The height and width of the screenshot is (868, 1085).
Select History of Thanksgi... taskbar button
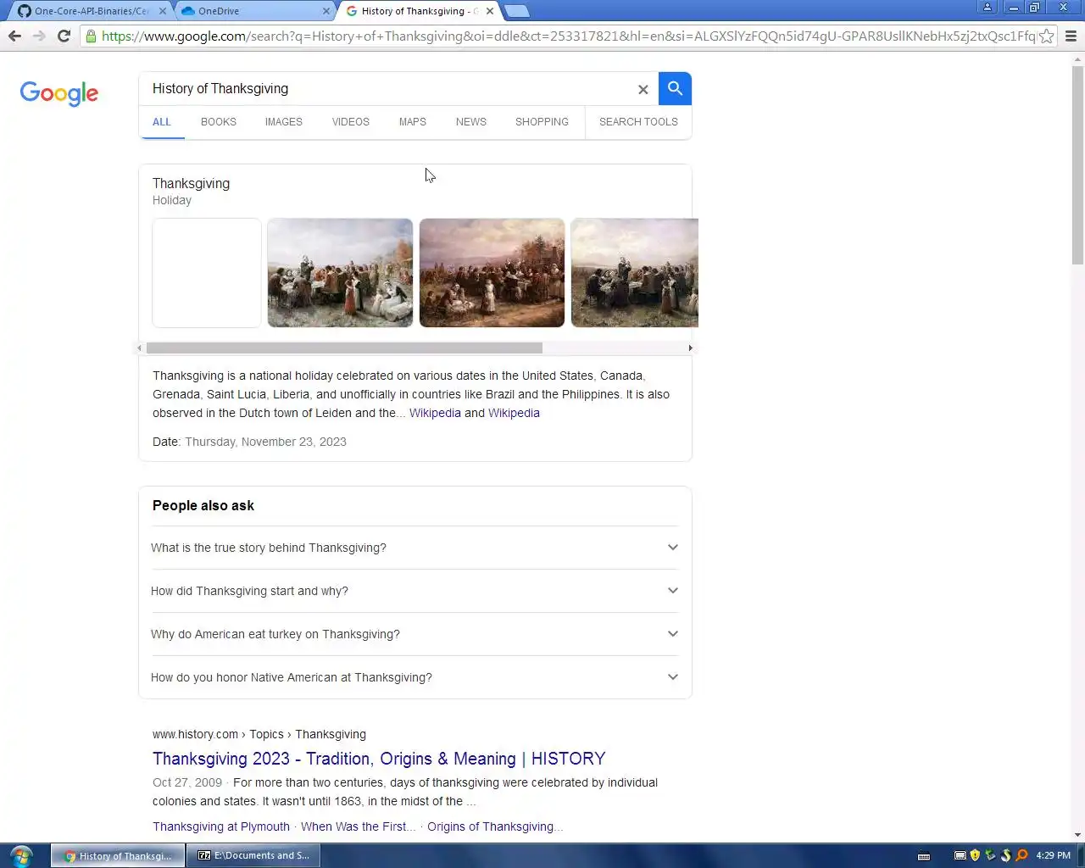[x=118, y=855]
